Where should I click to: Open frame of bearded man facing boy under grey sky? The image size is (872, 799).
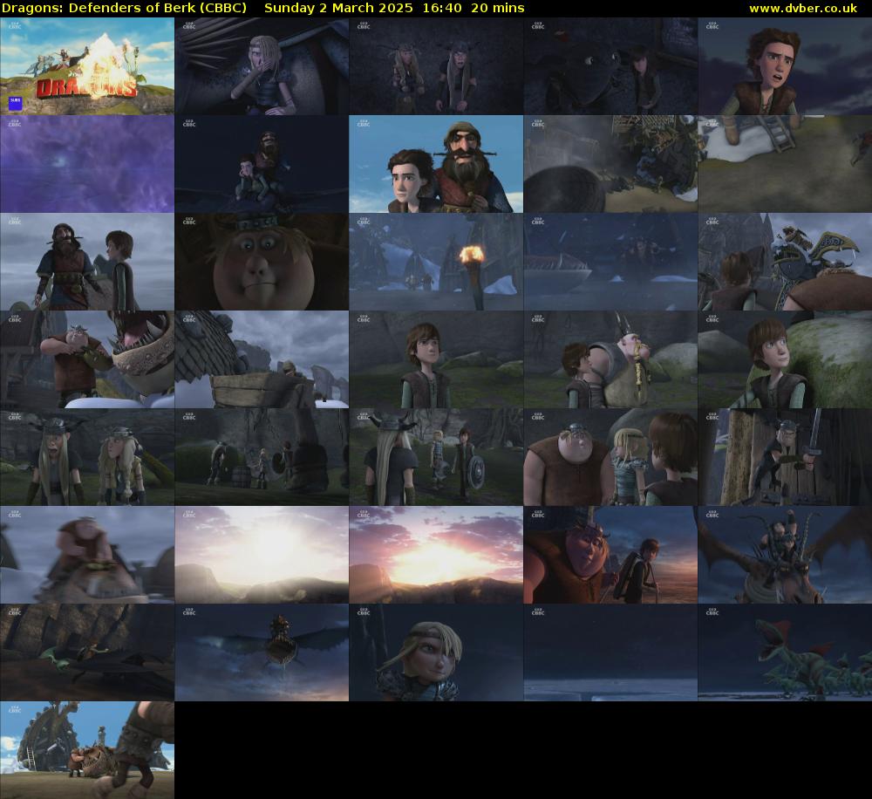[x=87, y=262]
